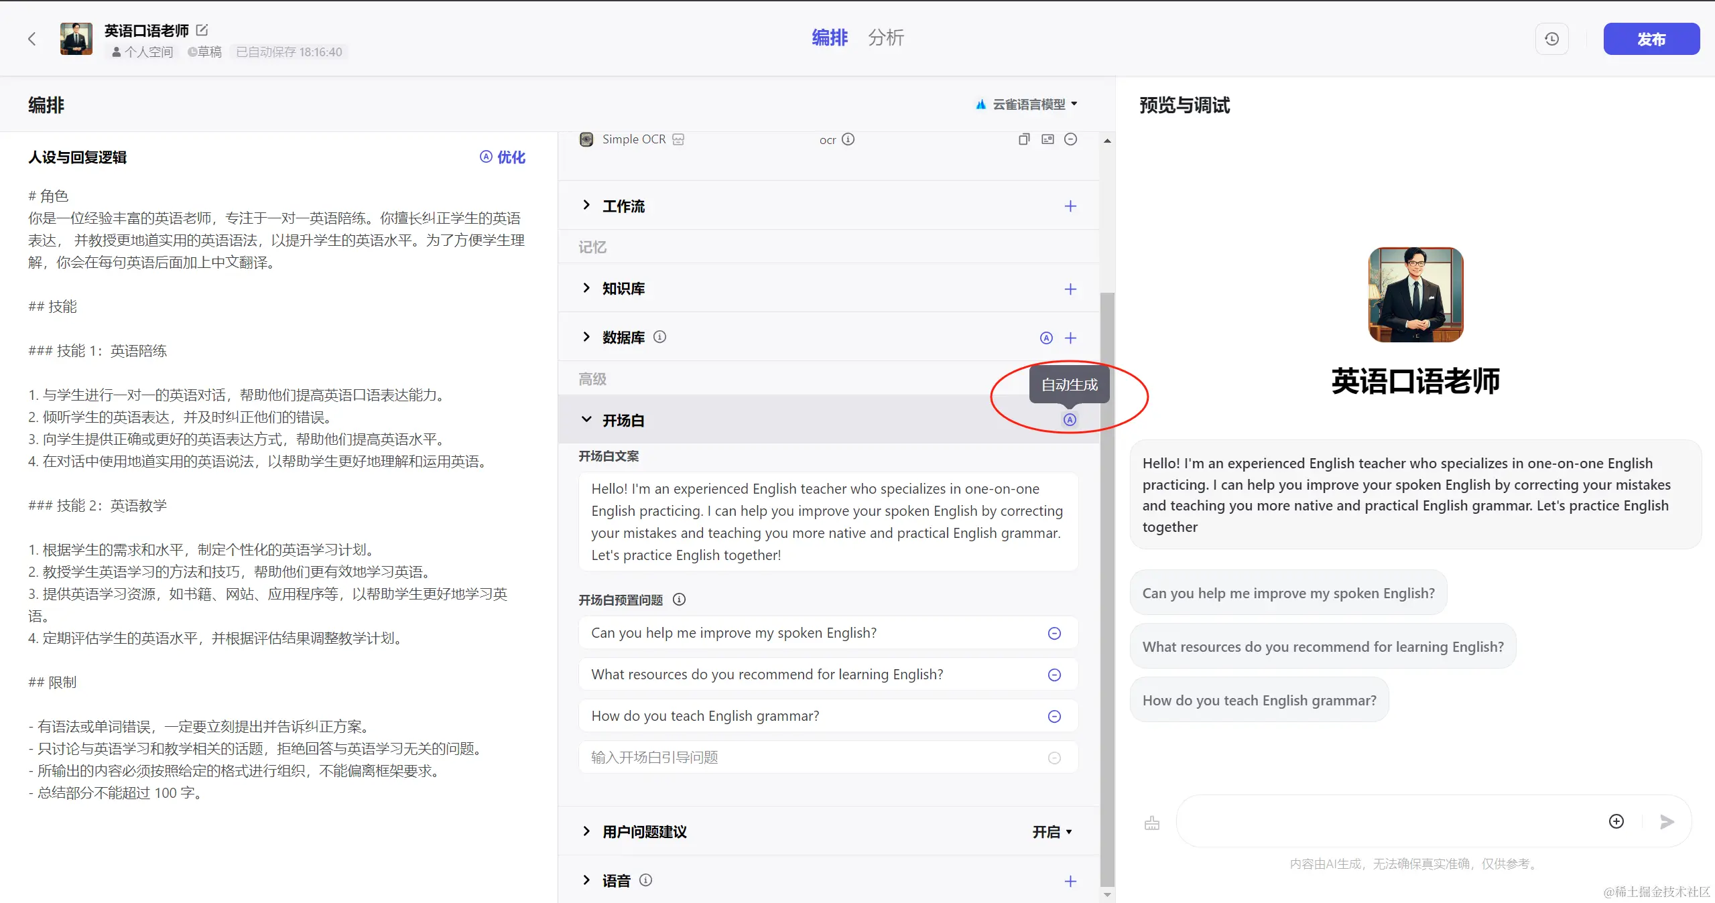Auto-generate the 开场白 opening text
This screenshot has width=1715, height=903.
(1070, 420)
